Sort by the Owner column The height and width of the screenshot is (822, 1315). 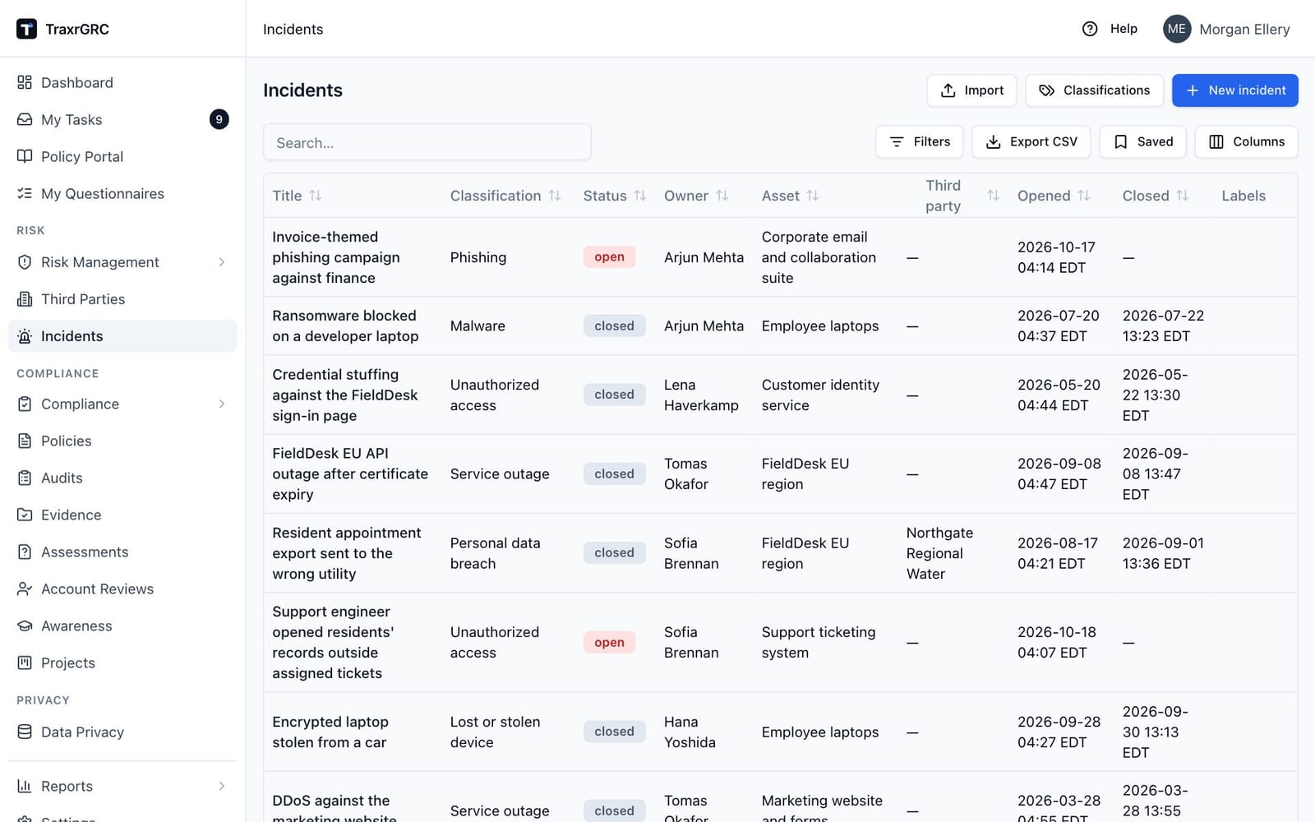click(x=722, y=196)
